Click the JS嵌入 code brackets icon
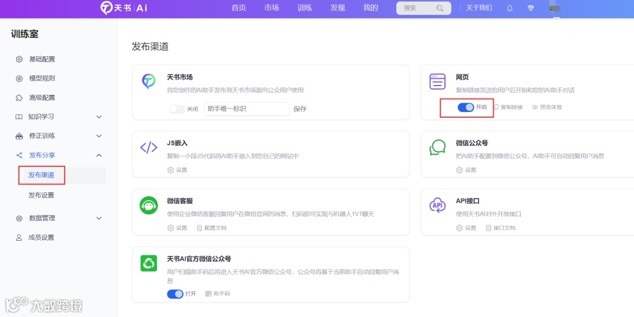The image size is (634, 317). 149,148
